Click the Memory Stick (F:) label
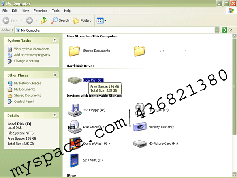Screen dimensions: 237x178 click(161, 127)
